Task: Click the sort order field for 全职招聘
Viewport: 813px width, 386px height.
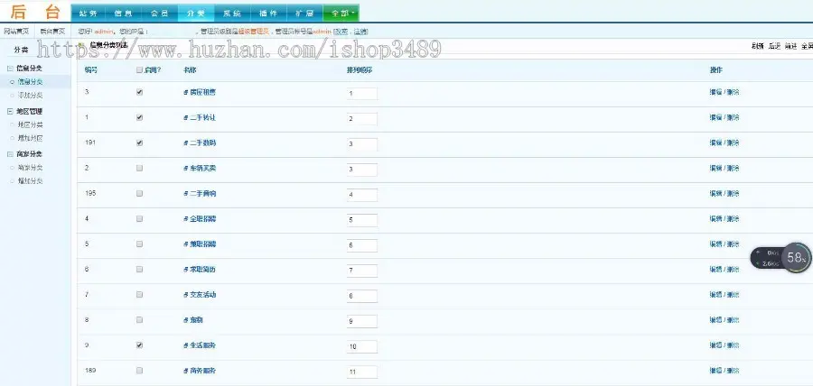Action: coord(362,220)
